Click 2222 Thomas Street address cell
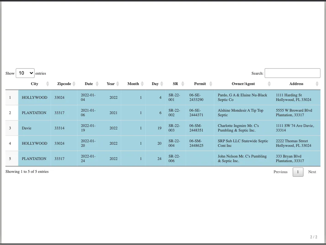 296,143
